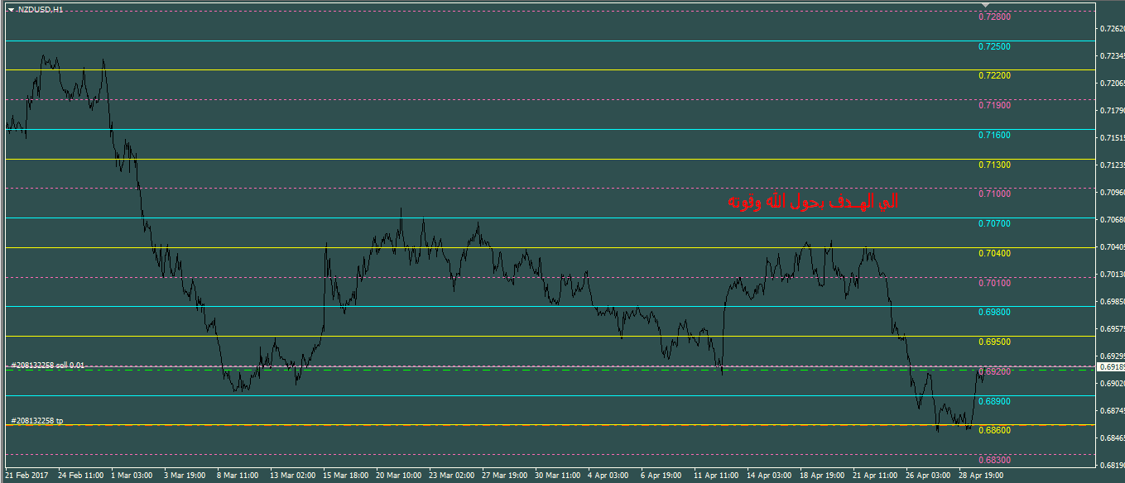Click the 0.69800 cyan level label

coord(994,312)
